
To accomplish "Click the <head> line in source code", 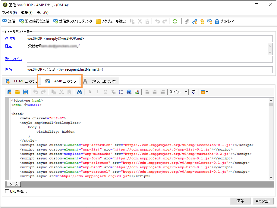I will (x=17, y=114).
